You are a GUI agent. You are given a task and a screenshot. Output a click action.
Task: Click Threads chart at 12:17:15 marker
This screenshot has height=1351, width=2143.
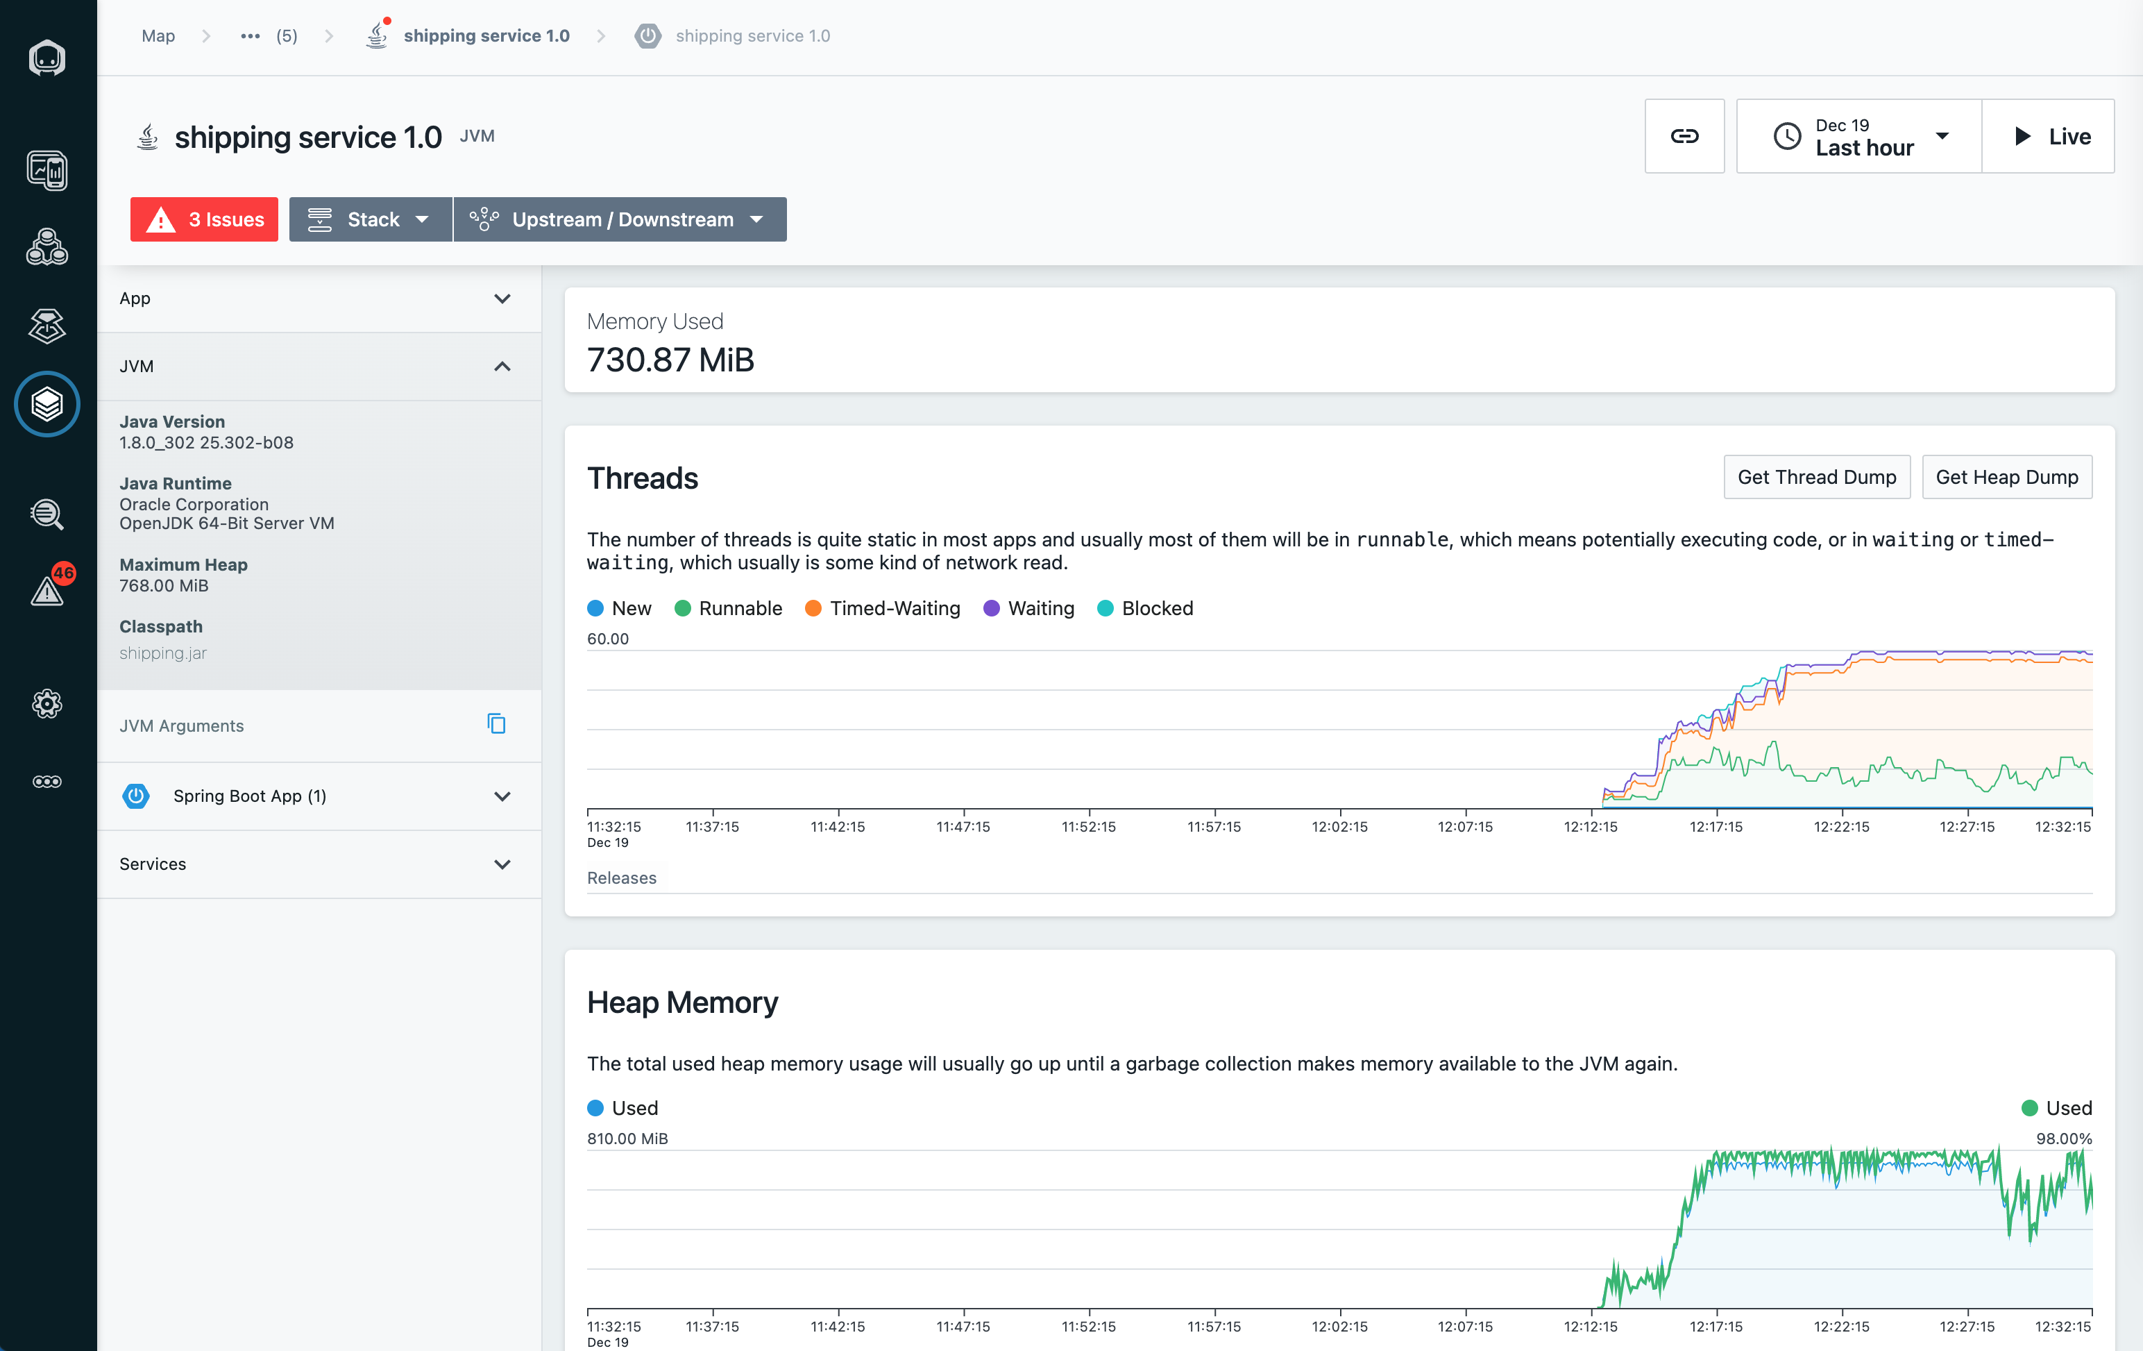1716,730
